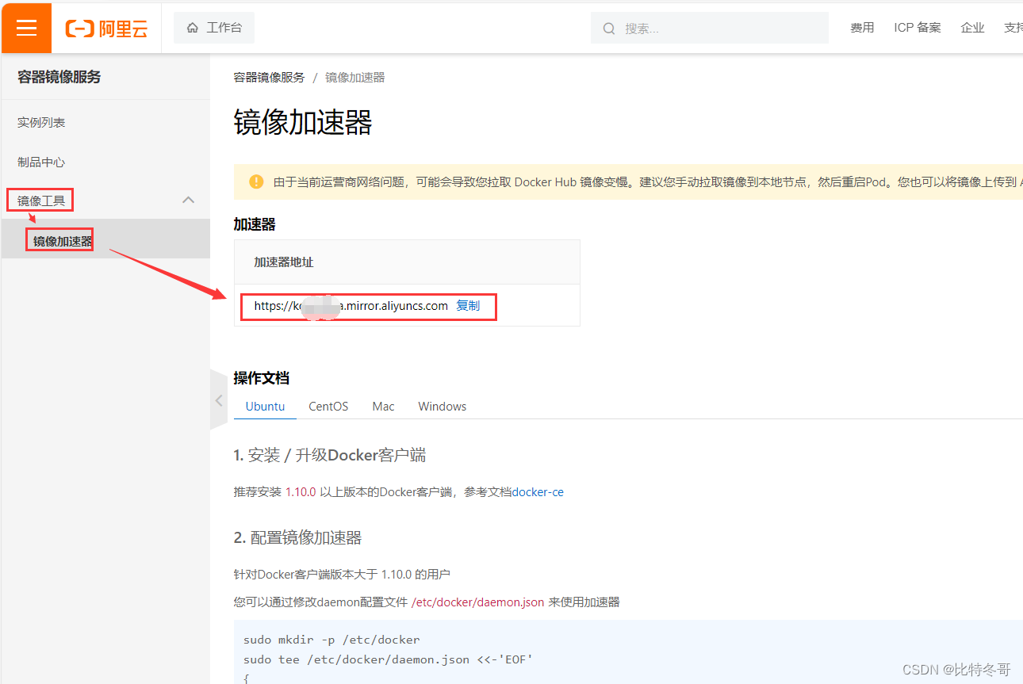Switch to the Ubuntu tab
1023x684 pixels.
pos(265,406)
